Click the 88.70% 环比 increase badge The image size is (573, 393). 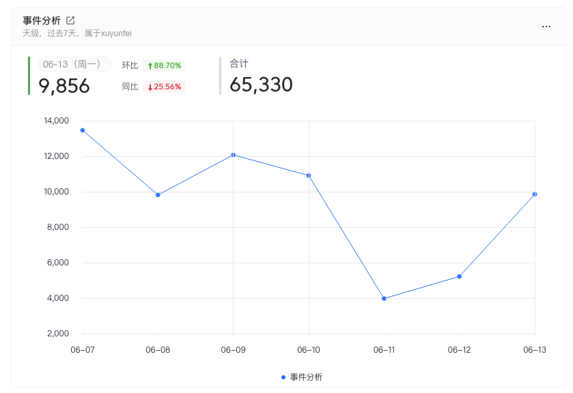(164, 65)
